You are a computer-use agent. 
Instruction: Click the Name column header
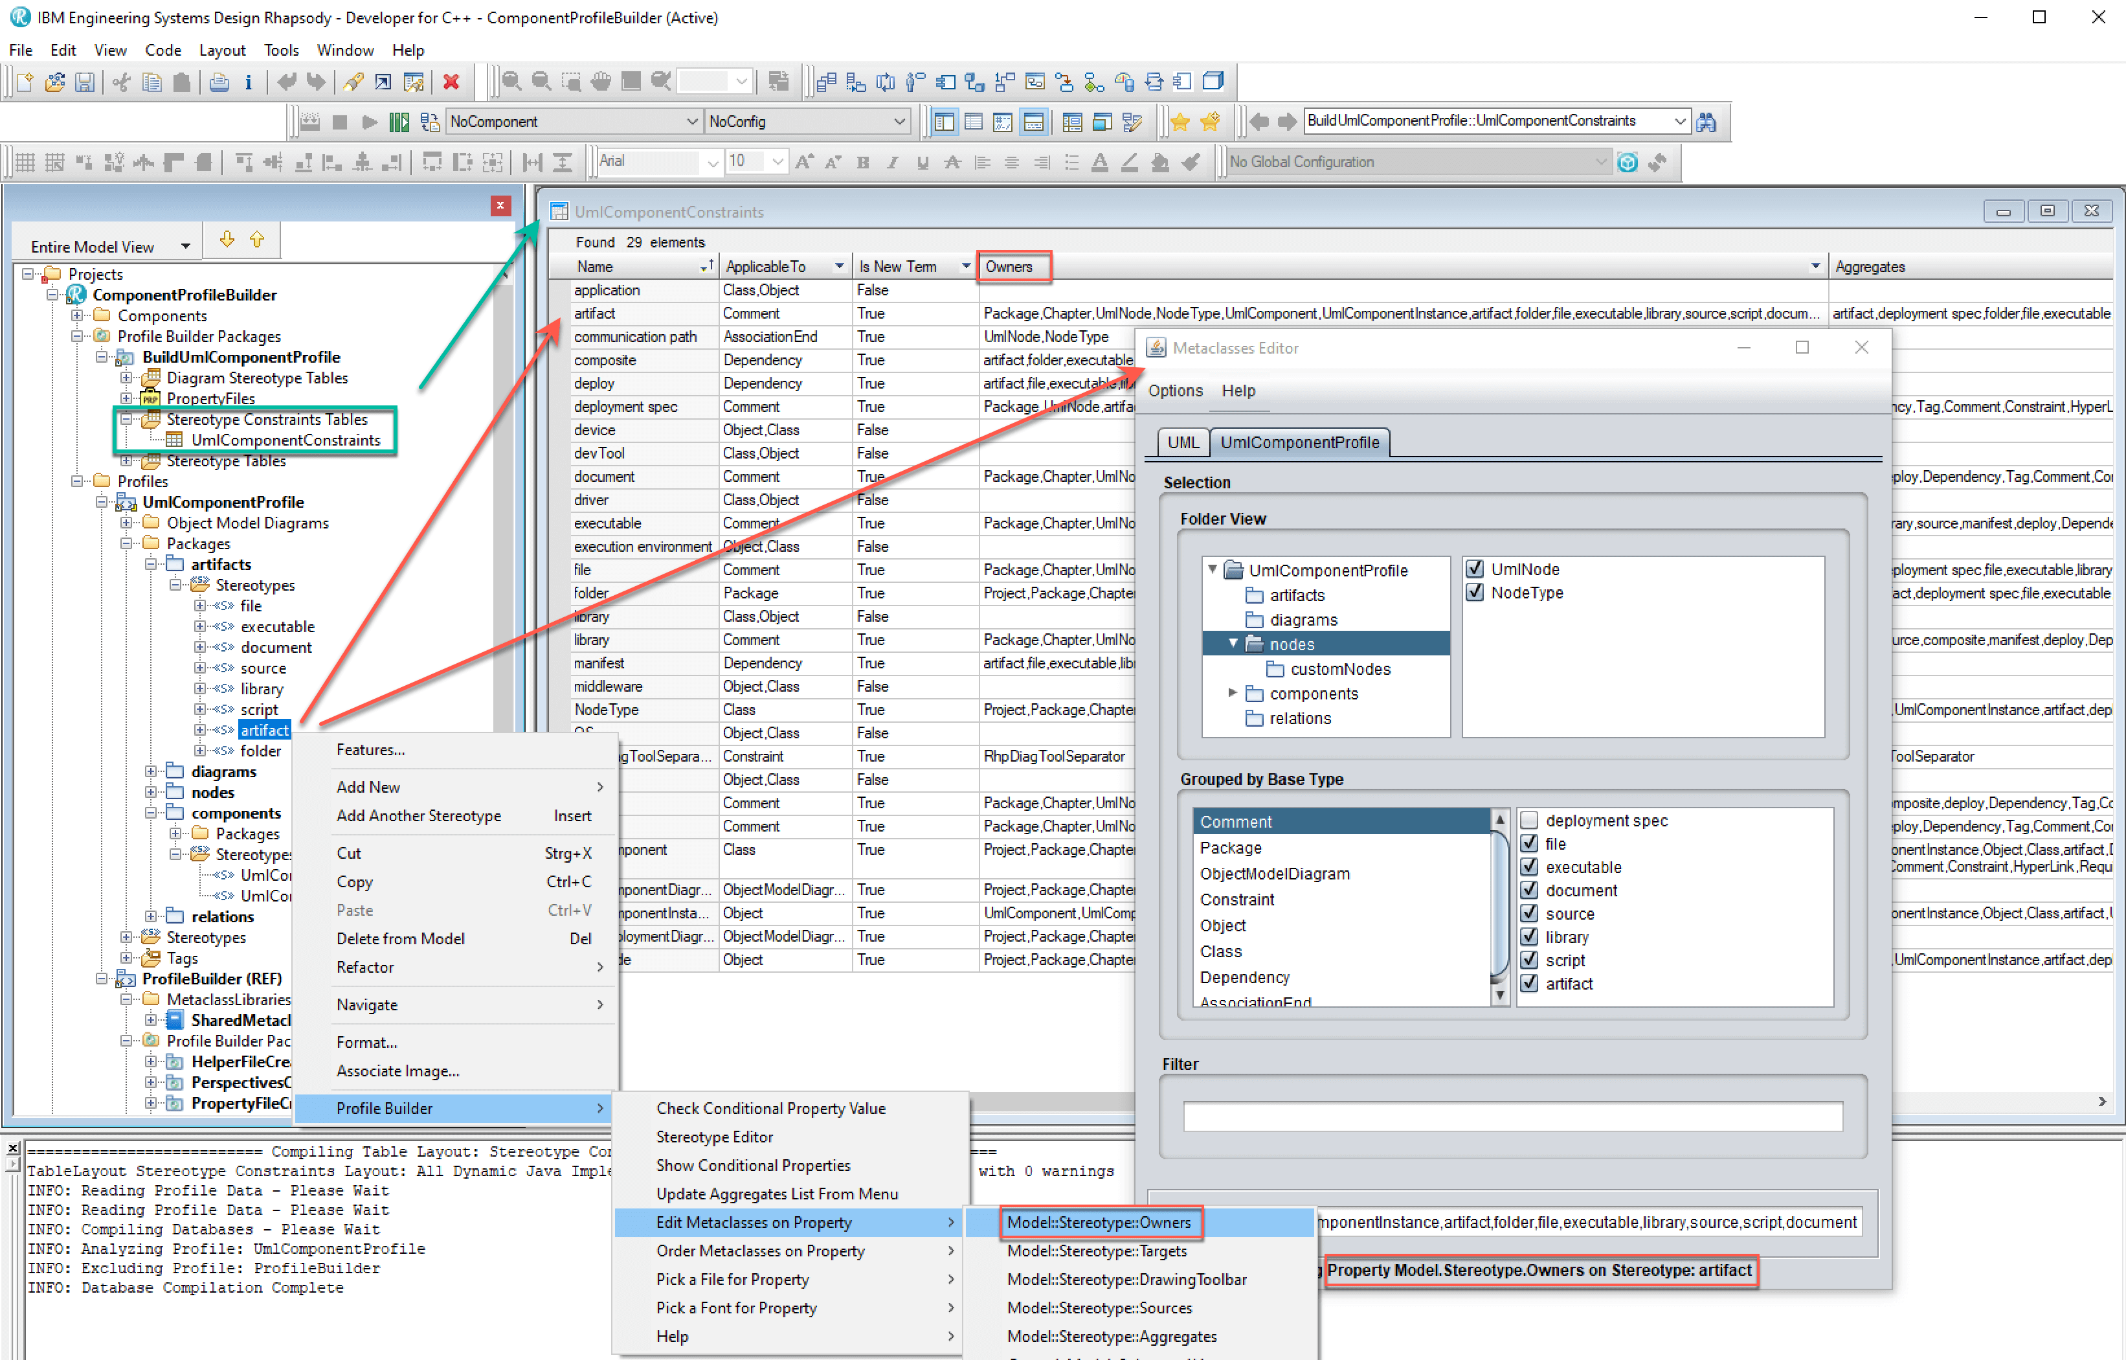tap(594, 267)
